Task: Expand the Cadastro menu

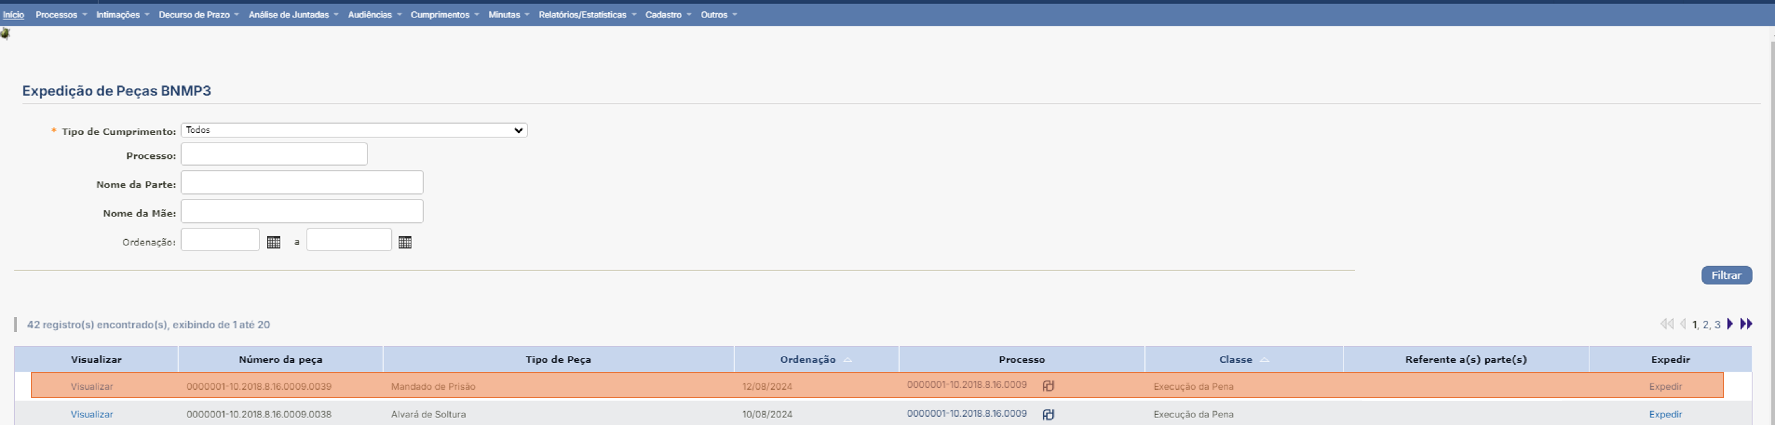Action: click(x=668, y=15)
